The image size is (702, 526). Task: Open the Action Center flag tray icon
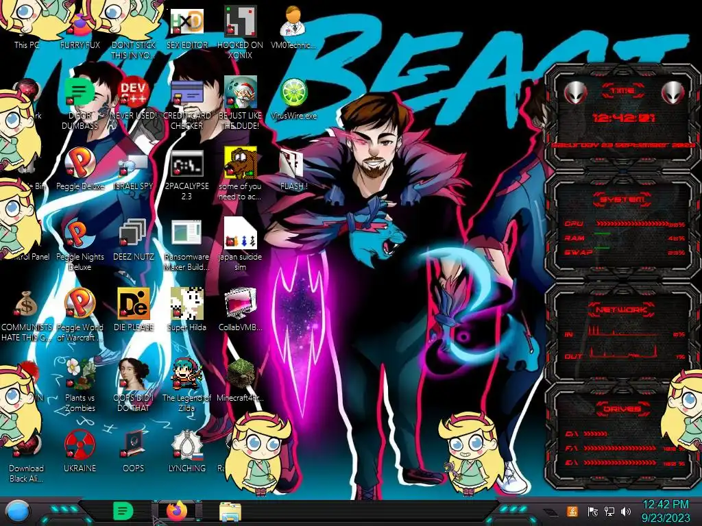pyautogui.click(x=592, y=511)
